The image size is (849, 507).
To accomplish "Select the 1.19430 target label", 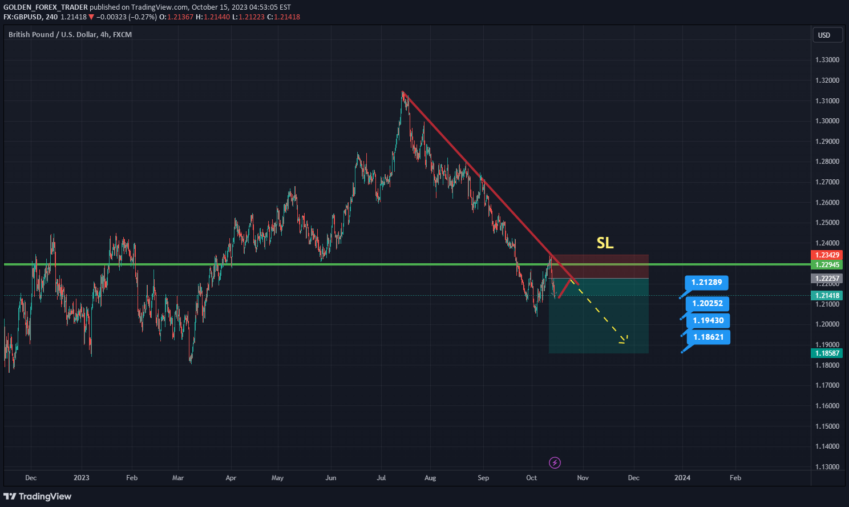I will coord(708,320).
